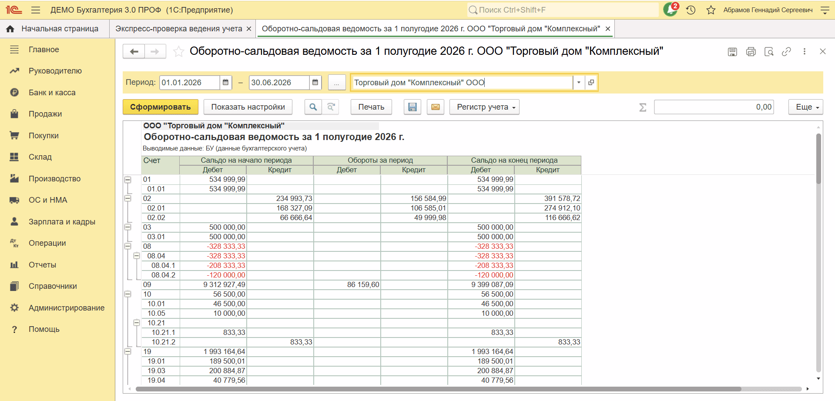Click the sum value field
Image resolution: width=835 pixels, height=401 pixels.
click(x=714, y=107)
